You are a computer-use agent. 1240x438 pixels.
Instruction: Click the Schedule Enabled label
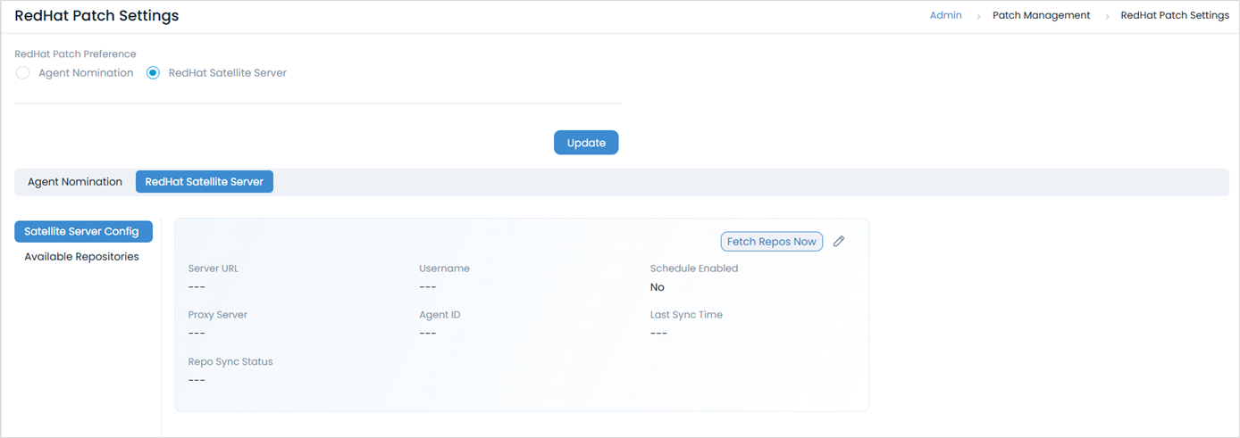(694, 269)
